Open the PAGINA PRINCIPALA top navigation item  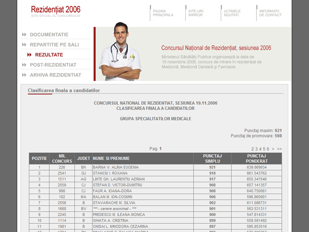point(163,13)
